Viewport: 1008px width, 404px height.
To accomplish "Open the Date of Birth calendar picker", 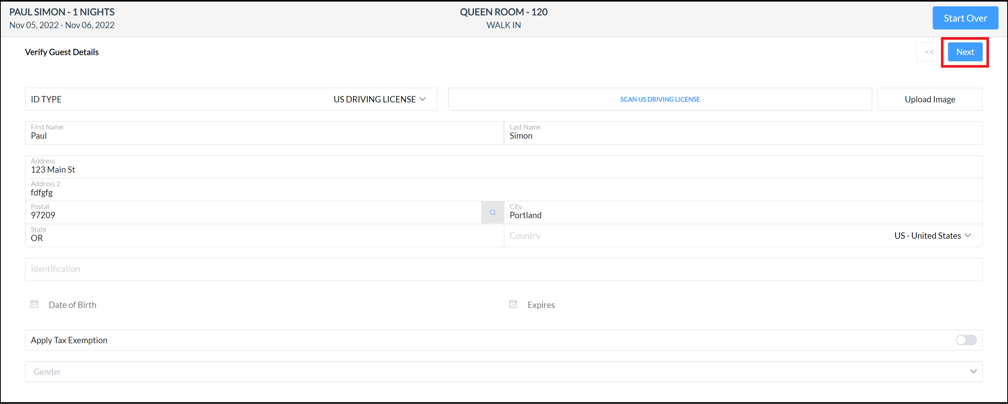I will (x=34, y=304).
